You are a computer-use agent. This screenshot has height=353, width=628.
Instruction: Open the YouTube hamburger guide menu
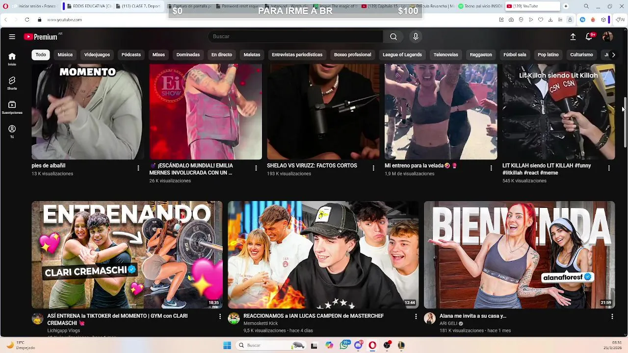[12, 37]
